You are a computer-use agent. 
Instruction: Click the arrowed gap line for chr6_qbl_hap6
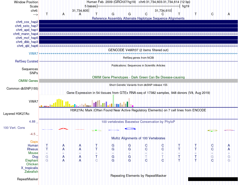tap(139, 46)
